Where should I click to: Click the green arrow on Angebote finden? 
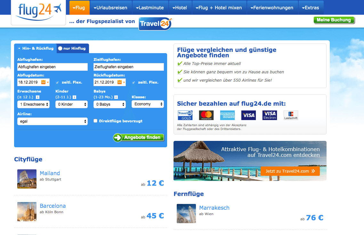tap(118, 137)
